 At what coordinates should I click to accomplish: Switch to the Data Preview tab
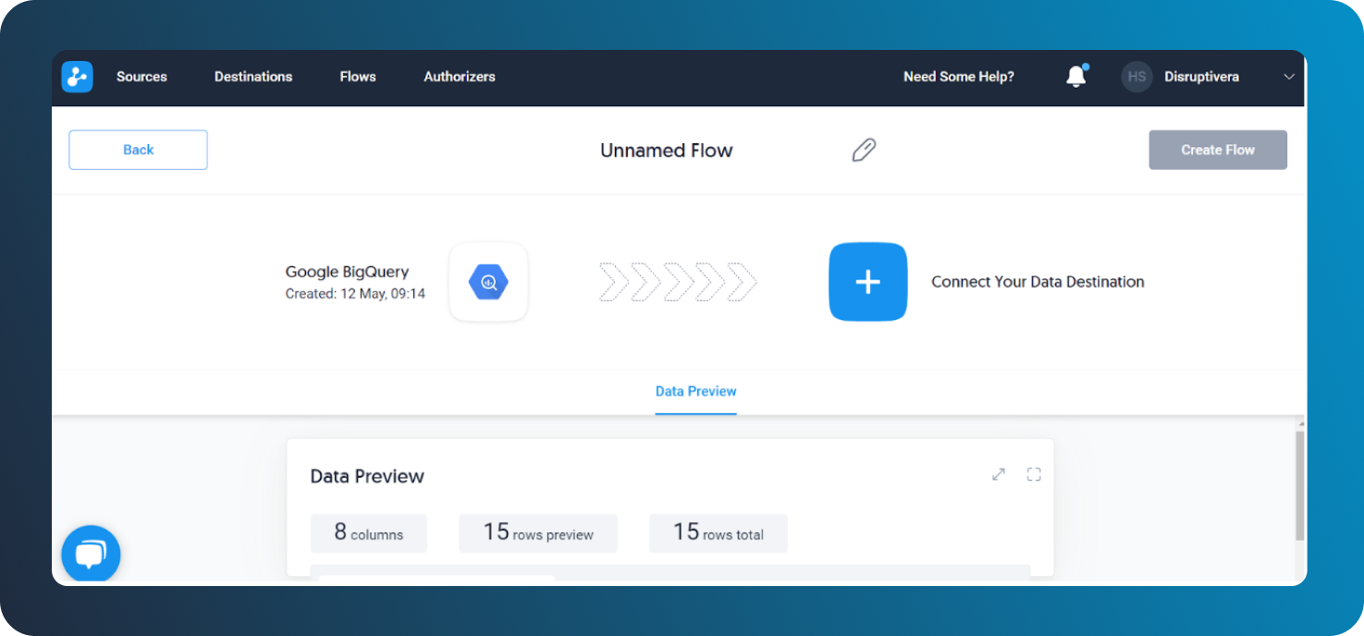point(695,391)
